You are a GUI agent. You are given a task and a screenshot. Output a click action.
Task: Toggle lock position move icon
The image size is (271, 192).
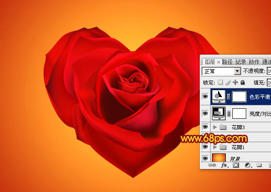[235, 82]
